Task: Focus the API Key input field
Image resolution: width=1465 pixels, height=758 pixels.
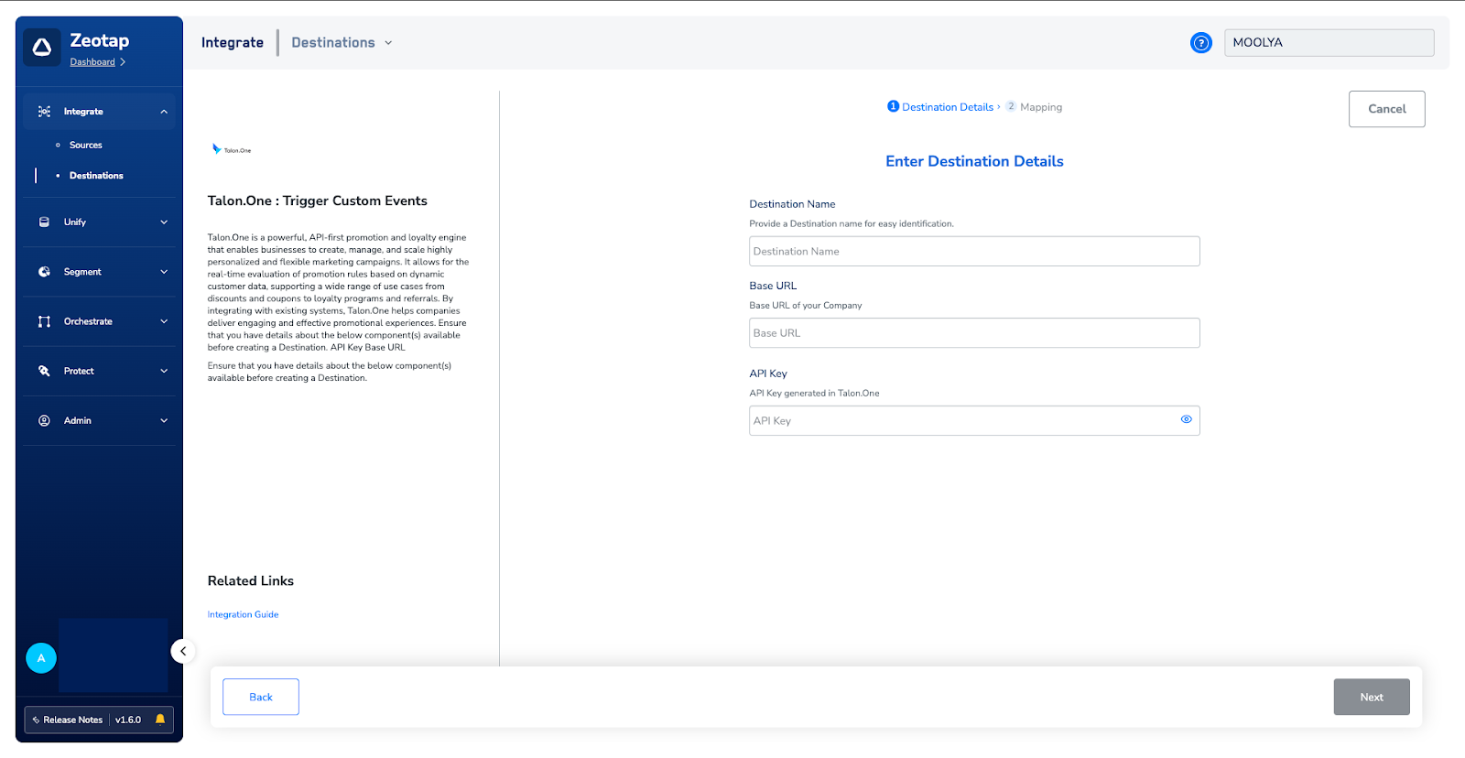Action: coord(974,421)
